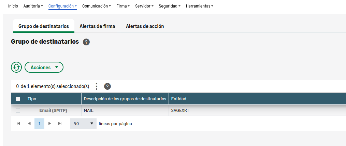Toggle the select-all checkbox in the table header
The image size is (346, 146).
pyautogui.click(x=18, y=99)
